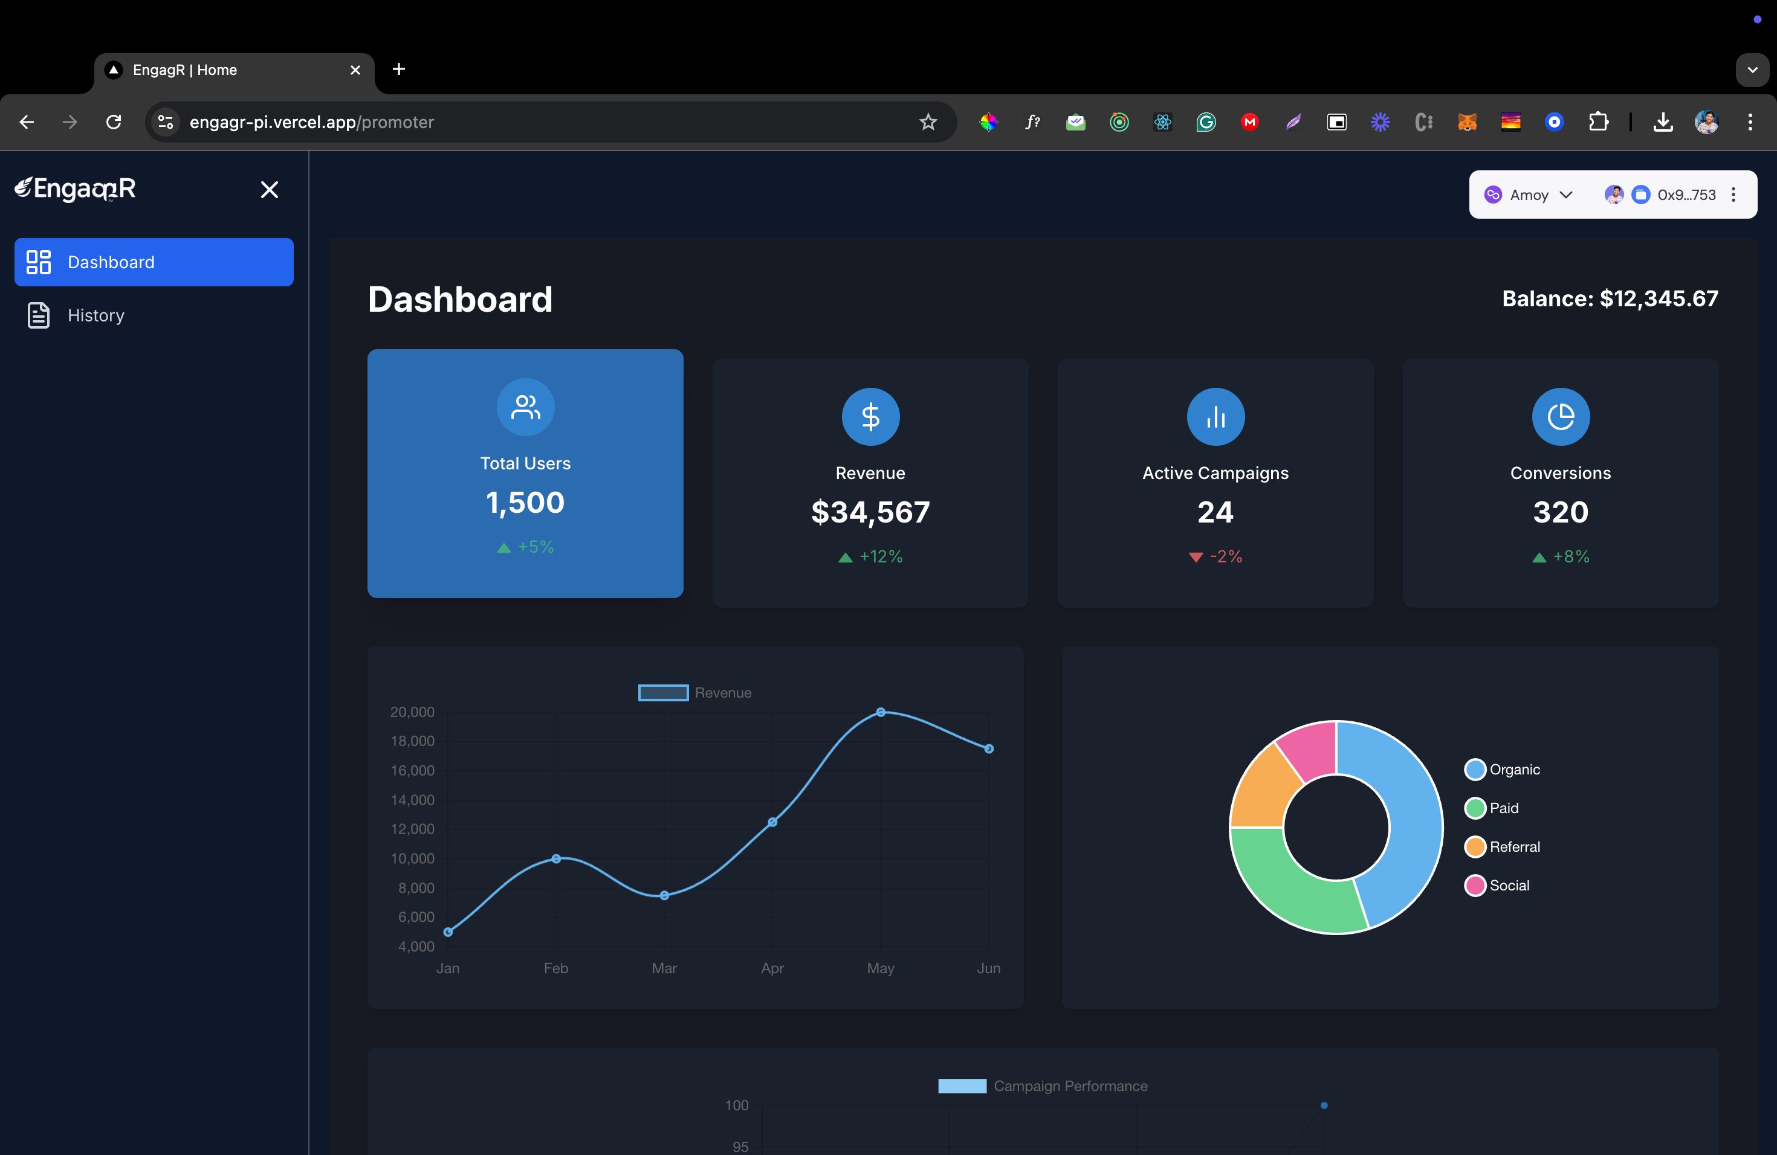Go back in browser history
Screen dimensions: 1777x1155
point(27,121)
